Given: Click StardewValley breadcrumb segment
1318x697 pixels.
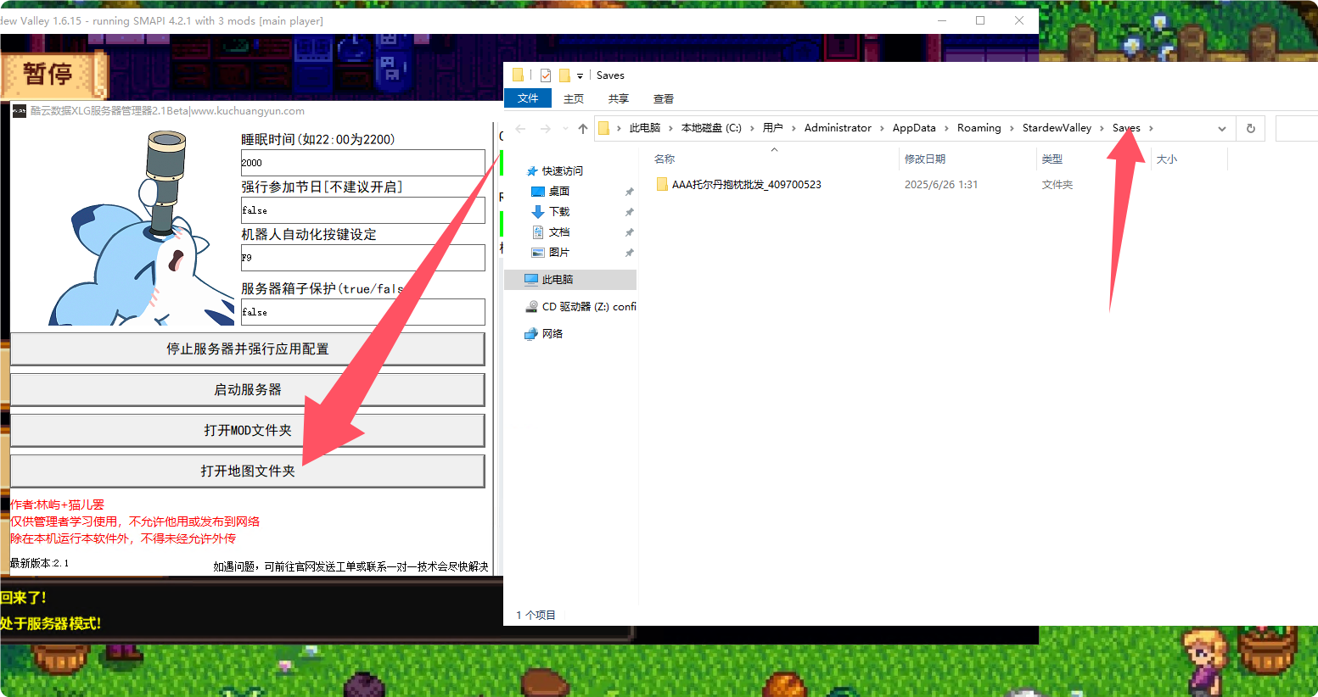Looking at the screenshot, I should point(1057,128).
